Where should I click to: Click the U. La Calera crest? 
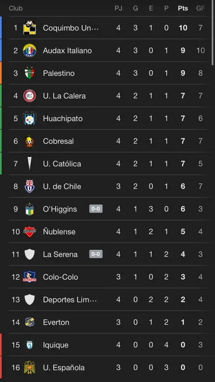point(29,96)
